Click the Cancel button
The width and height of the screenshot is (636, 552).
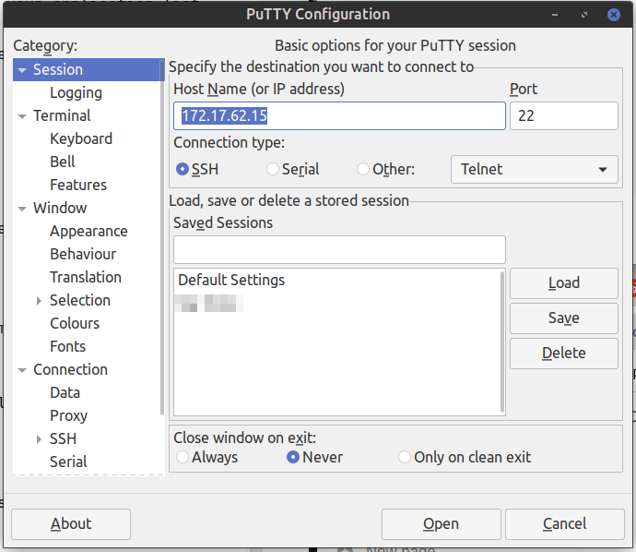565,524
